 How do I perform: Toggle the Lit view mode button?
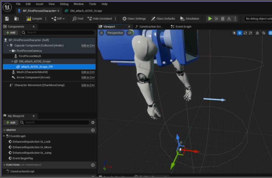130,33
